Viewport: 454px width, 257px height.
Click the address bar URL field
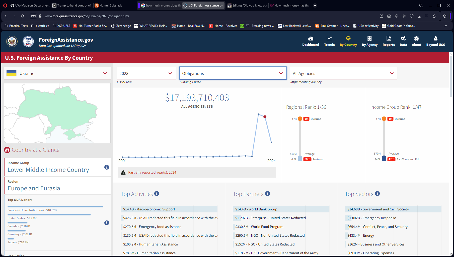click(x=208, y=16)
